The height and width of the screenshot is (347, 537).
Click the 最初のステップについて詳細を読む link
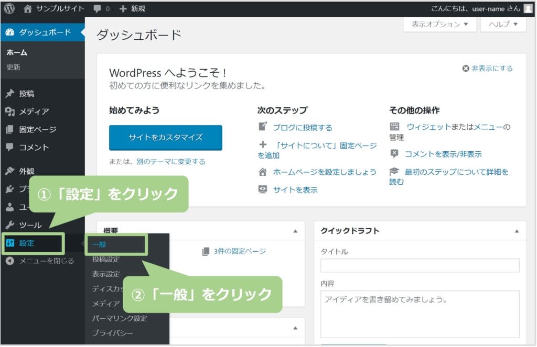coord(449,176)
